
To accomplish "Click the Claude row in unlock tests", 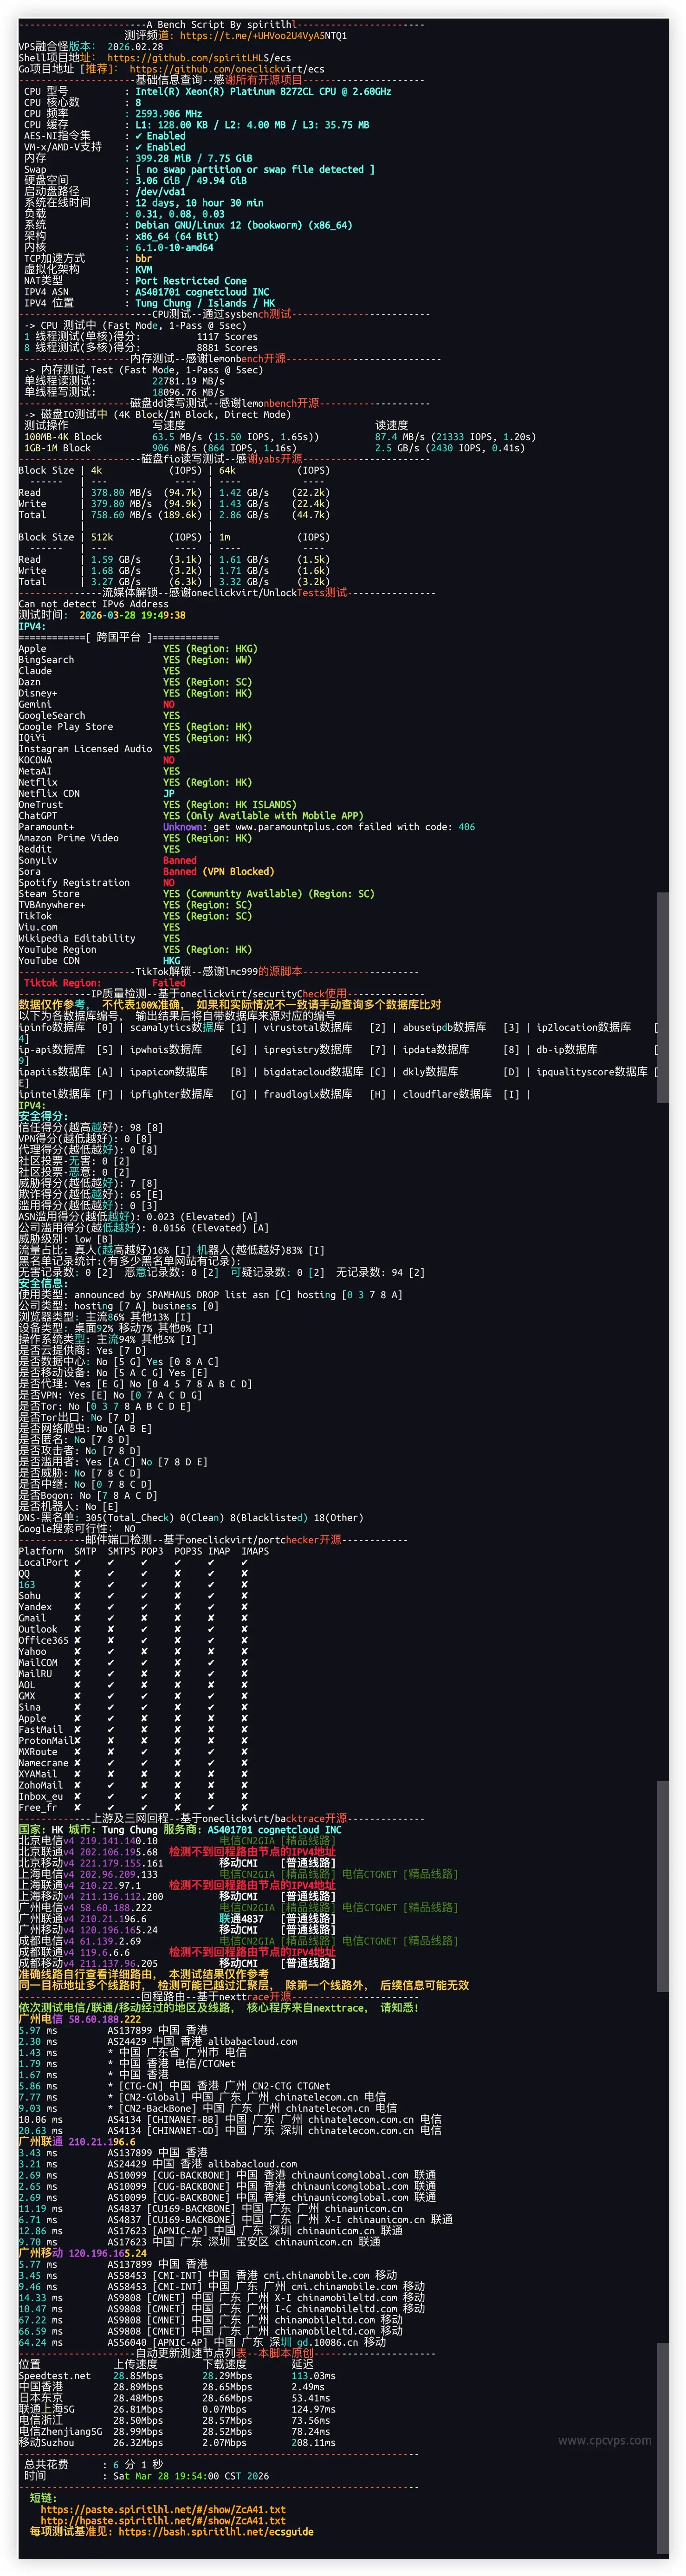I will [99, 671].
